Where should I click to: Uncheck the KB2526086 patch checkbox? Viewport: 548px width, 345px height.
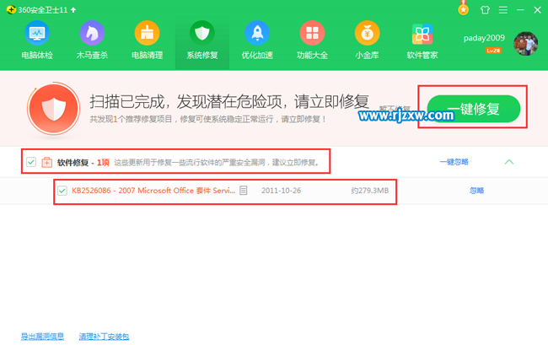pos(62,191)
